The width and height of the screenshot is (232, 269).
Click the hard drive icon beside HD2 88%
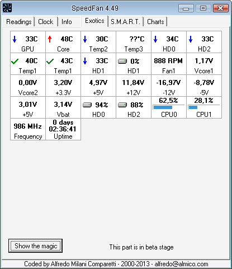point(122,105)
